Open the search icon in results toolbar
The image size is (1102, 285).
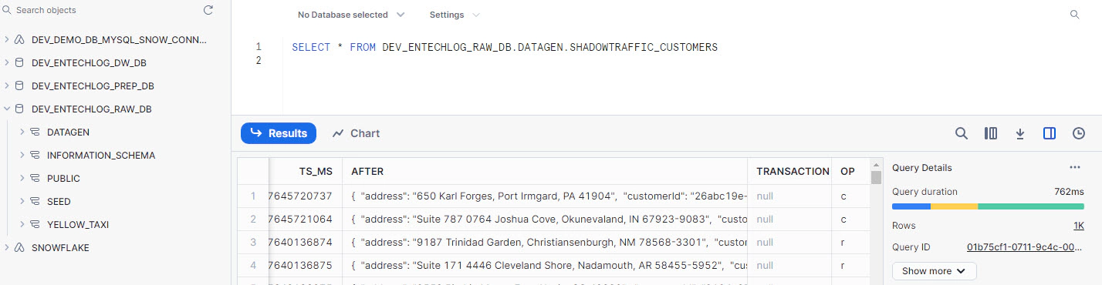point(962,133)
